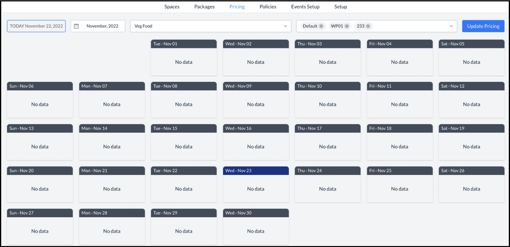Viewport: 510px width, 247px height.
Task: Remove the WP01 tag
Action: (x=347, y=26)
